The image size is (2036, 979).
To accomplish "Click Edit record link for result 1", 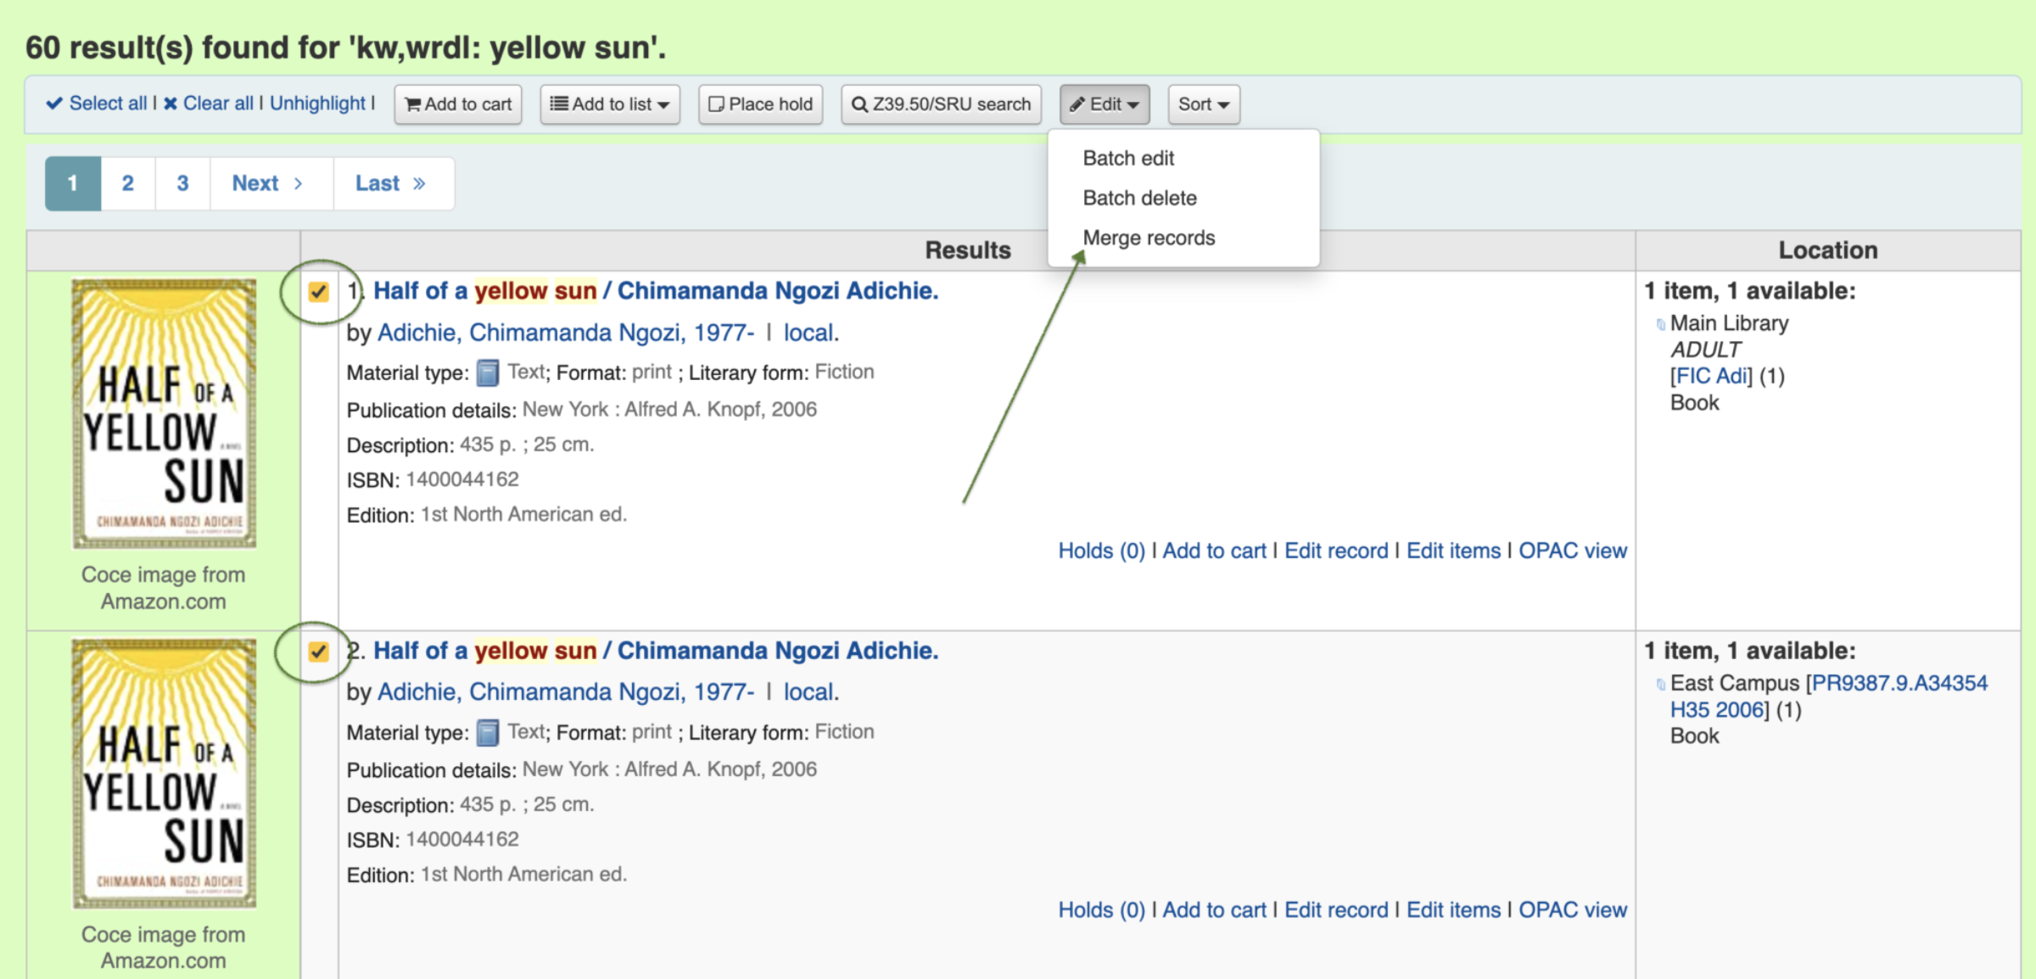I will 1336,551.
